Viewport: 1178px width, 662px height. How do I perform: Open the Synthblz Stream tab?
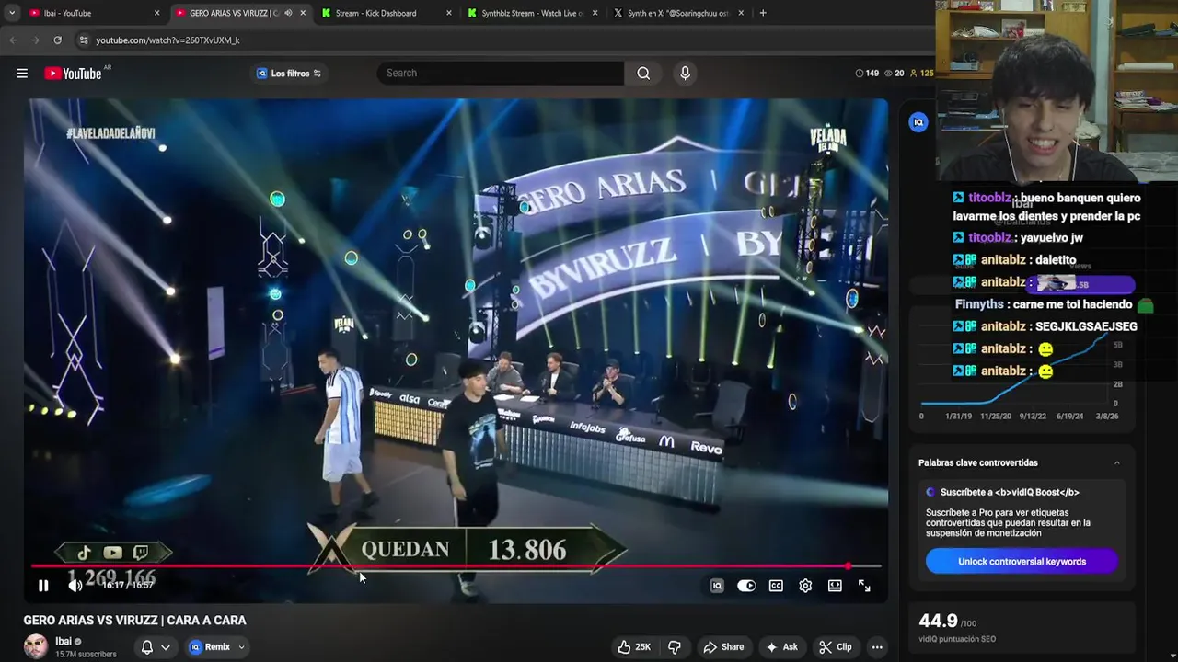coord(532,13)
